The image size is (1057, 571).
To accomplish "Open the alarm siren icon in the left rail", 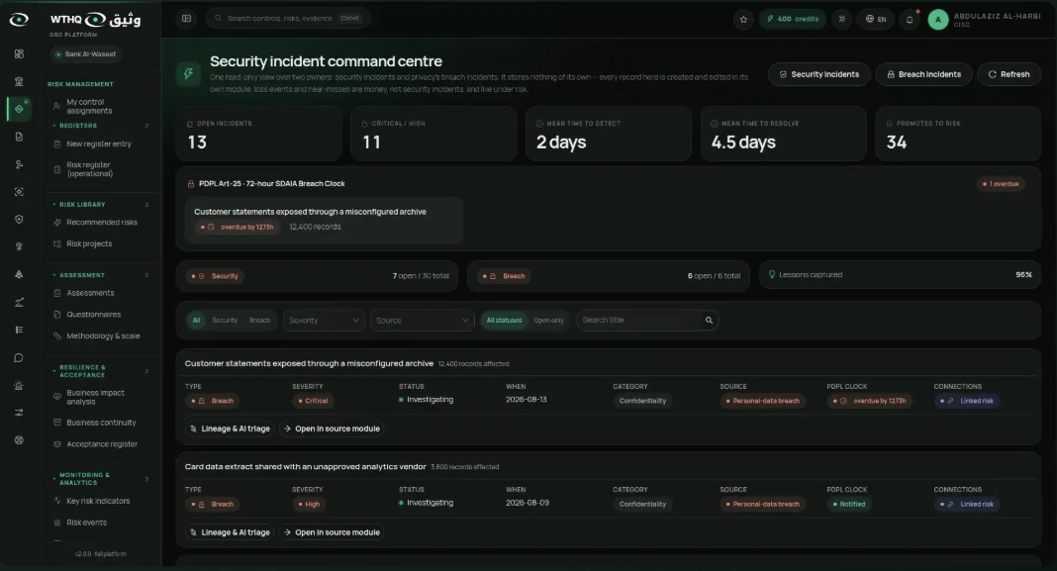I will [x=19, y=386].
